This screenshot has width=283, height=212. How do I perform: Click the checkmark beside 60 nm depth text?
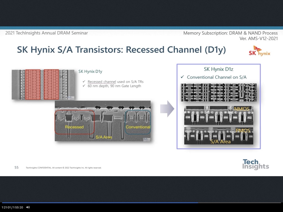(x=84, y=86)
